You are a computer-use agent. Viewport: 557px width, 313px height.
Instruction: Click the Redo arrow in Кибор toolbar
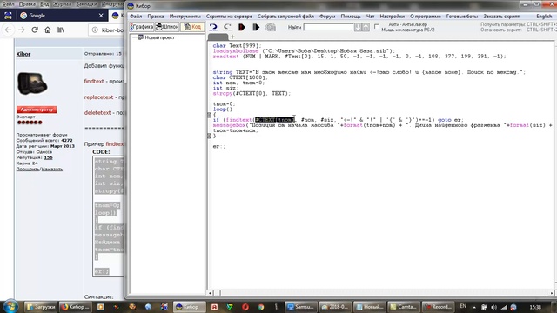[x=227, y=27]
